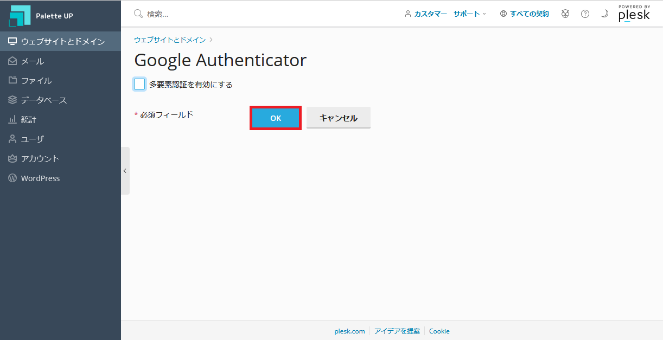663x340 pixels.
Task: Open アカウント in the sidebar
Action: point(60,158)
